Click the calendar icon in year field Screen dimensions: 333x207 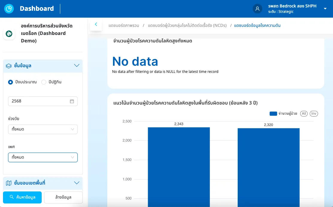pos(72,101)
